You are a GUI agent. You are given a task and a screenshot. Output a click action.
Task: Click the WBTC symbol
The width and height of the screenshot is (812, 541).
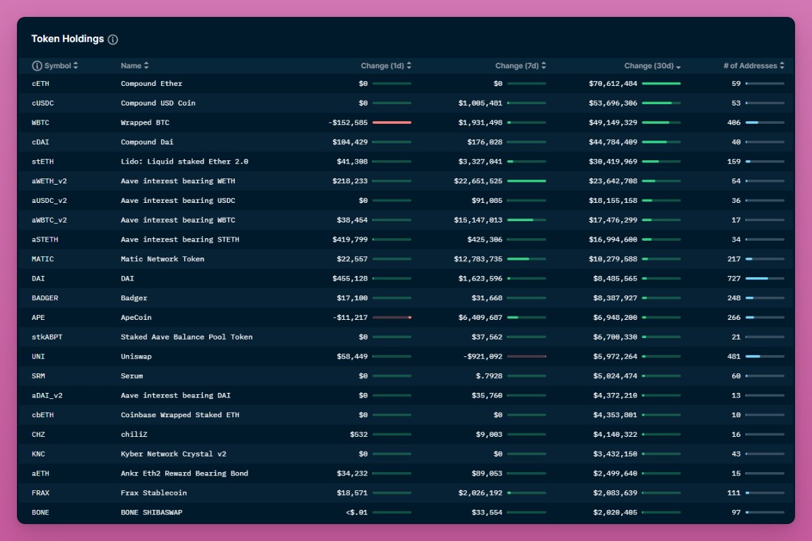41,123
